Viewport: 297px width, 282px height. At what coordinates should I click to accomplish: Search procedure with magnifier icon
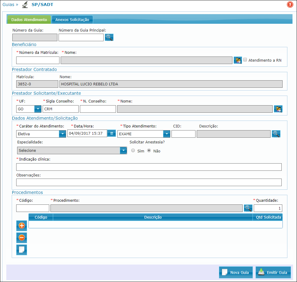click(248, 208)
